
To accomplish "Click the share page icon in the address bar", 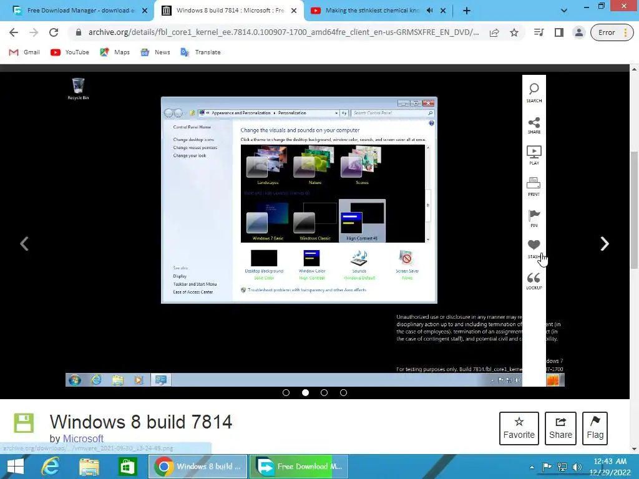I will pyautogui.click(x=494, y=32).
